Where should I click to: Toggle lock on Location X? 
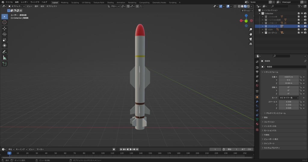click(300, 77)
